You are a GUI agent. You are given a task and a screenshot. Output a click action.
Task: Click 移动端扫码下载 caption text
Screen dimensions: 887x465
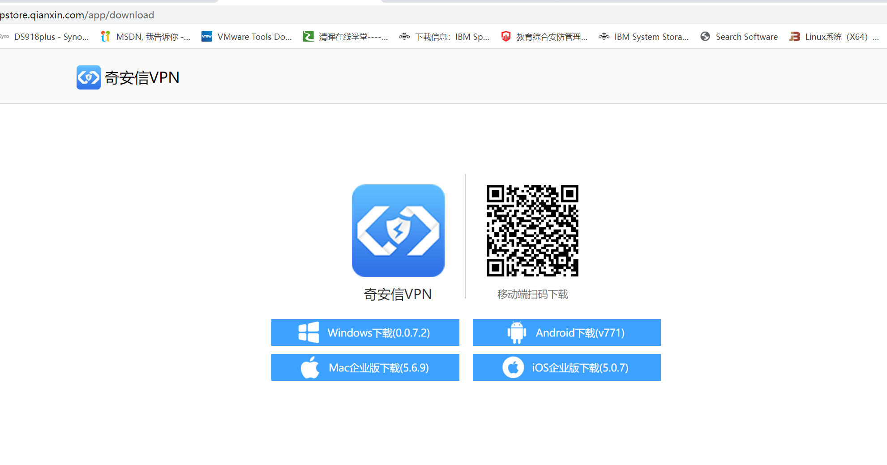(x=532, y=294)
